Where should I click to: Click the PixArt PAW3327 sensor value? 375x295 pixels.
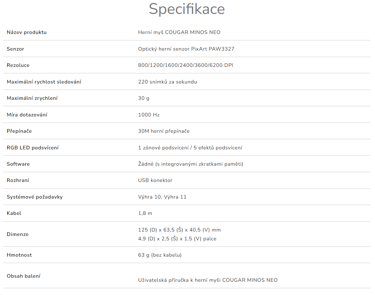(186, 49)
